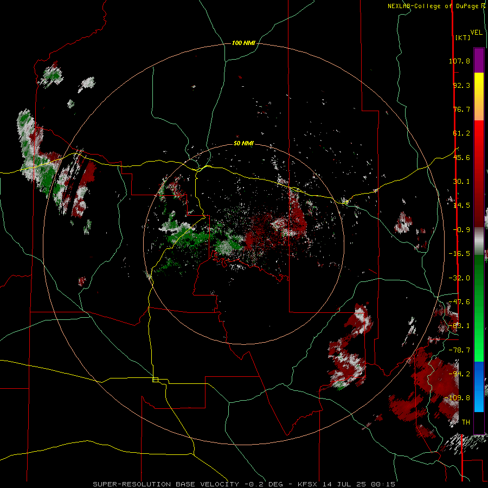Select the -32.0 scale value
Image resolution: width=488 pixels, height=488 pixels.
pos(459,278)
